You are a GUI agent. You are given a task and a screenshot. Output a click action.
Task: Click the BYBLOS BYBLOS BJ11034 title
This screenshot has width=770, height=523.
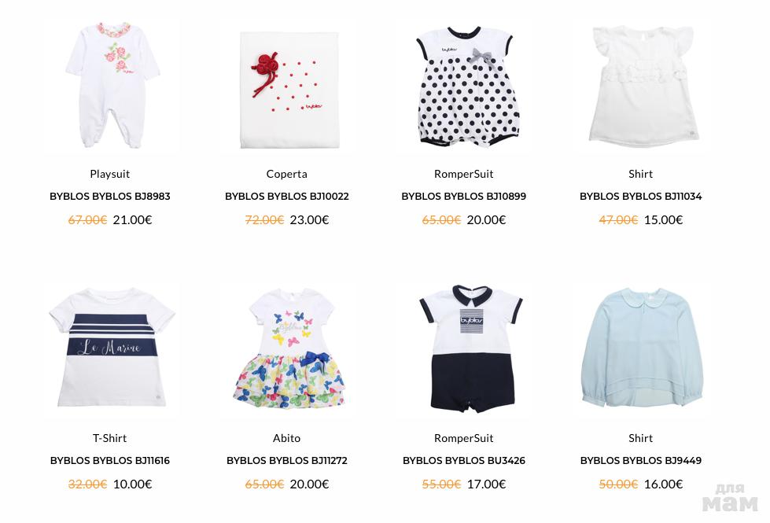(x=641, y=197)
